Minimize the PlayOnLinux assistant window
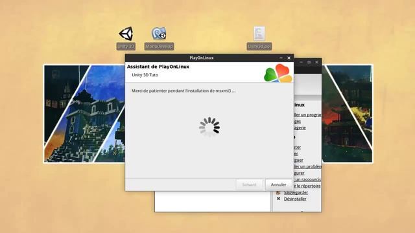Viewport: 415px width, 233px height. [x=281, y=58]
